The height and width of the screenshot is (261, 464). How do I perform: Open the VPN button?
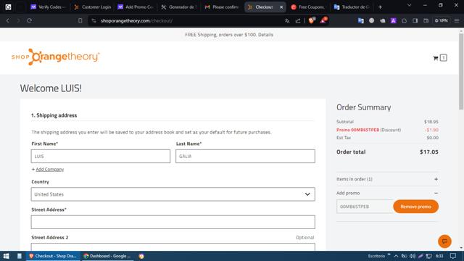pyautogui.click(x=441, y=21)
